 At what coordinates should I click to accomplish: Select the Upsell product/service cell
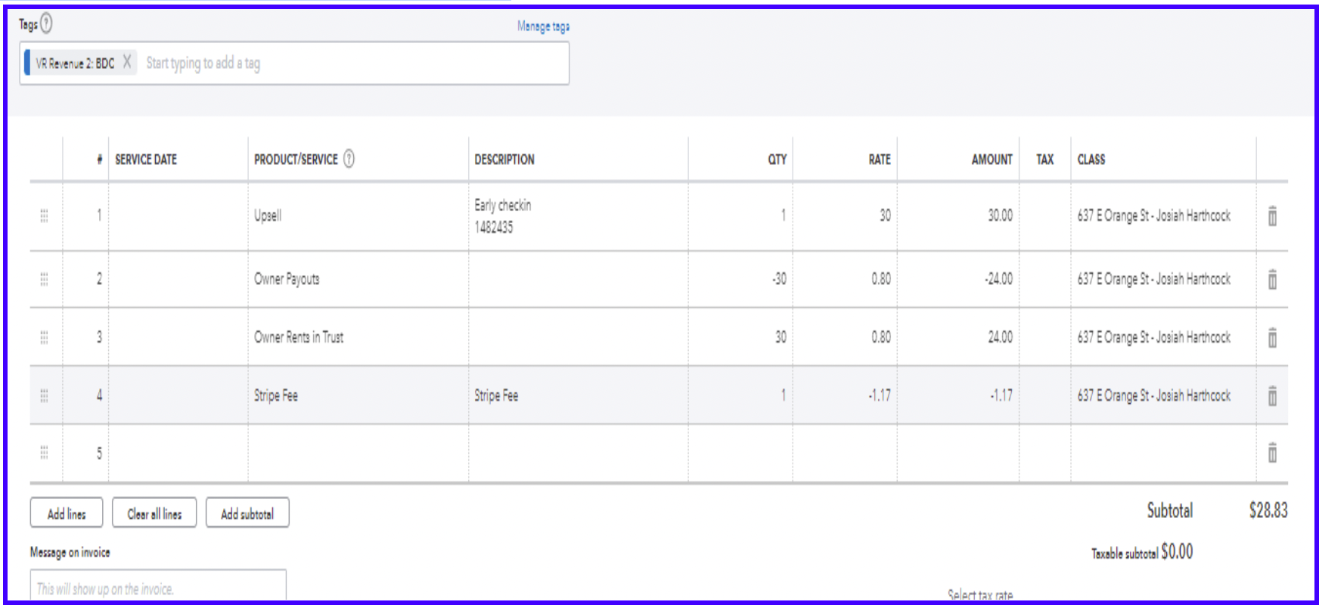(x=357, y=216)
